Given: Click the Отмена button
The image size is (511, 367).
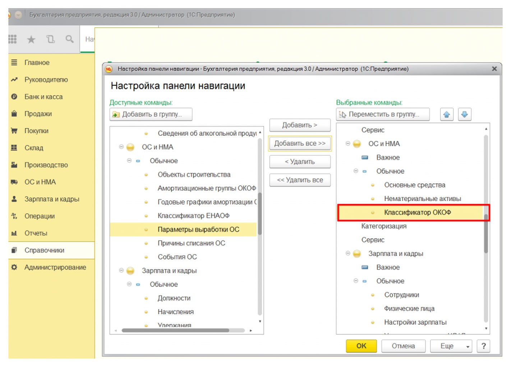Looking at the screenshot, I should coord(403,346).
